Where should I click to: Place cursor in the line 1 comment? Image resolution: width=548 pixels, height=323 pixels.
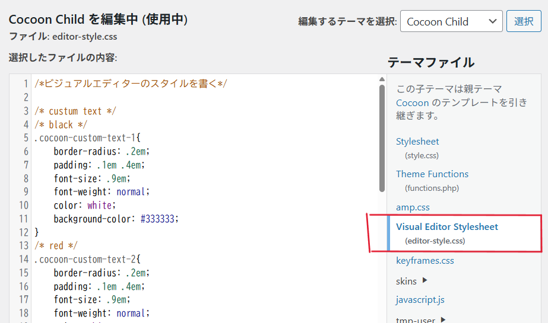pos(131,84)
